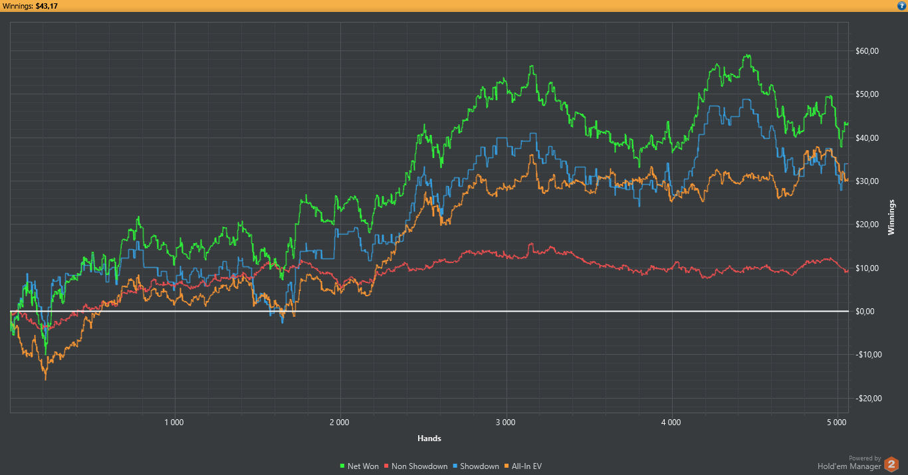Click the 3 000 hands axis label
Viewport: 908px width, 475px height.
point(506,422)
